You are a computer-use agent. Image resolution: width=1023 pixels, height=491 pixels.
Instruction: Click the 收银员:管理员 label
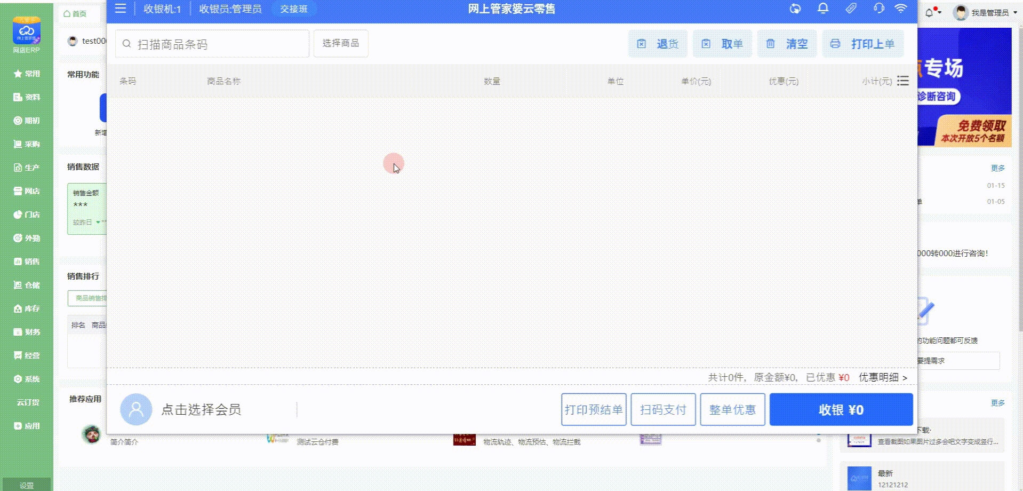coord(230,9)
